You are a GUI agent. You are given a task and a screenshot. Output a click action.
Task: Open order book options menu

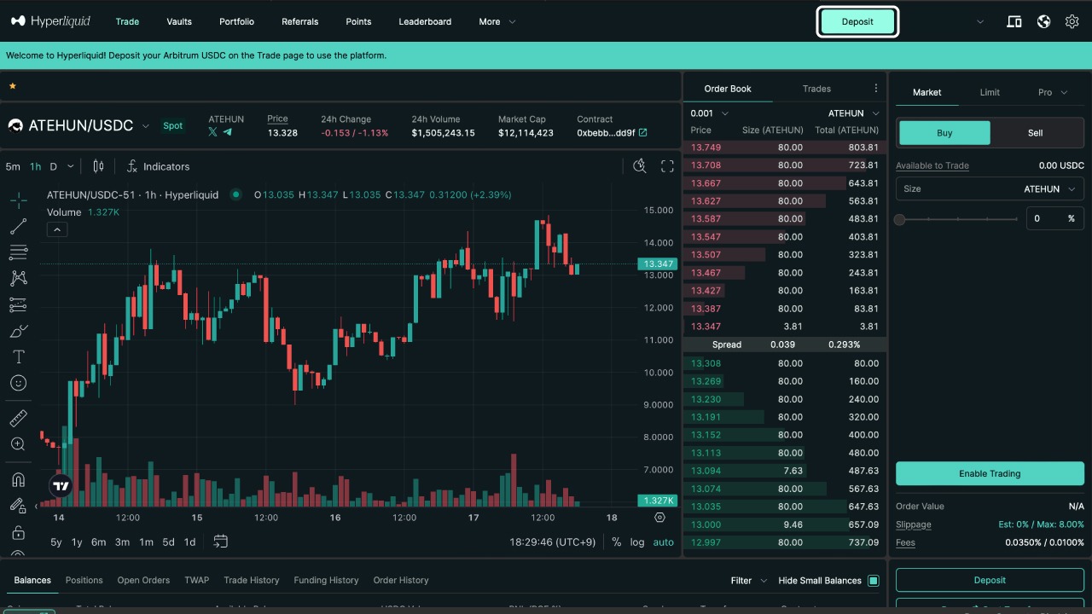[x=875, y=89]
